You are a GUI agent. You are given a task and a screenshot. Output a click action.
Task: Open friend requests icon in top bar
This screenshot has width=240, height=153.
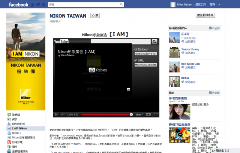coord(33,5)
